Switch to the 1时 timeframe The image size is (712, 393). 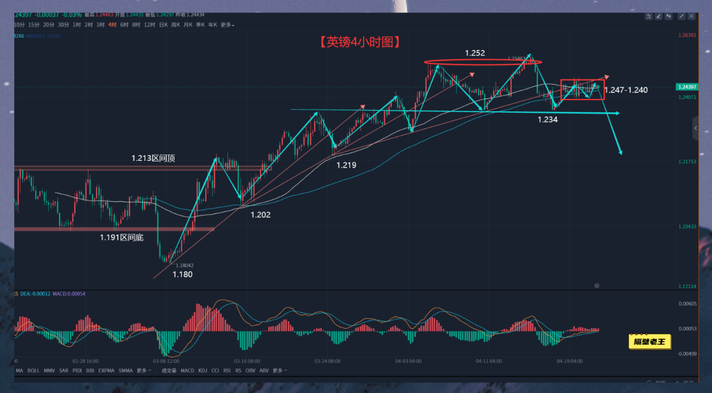coord(77,25)
